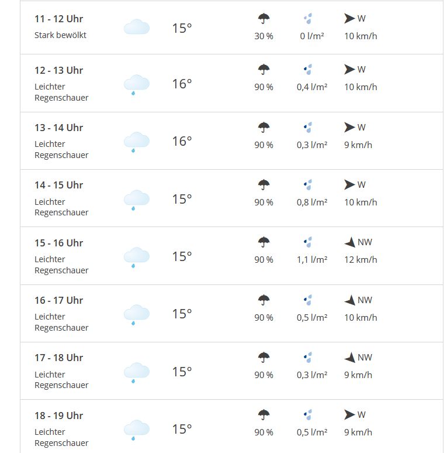This screenshot has width=447, height=453.
Task: Click the west wind arrow for 14 - 15 Uhr
Action: pos(349,184)
